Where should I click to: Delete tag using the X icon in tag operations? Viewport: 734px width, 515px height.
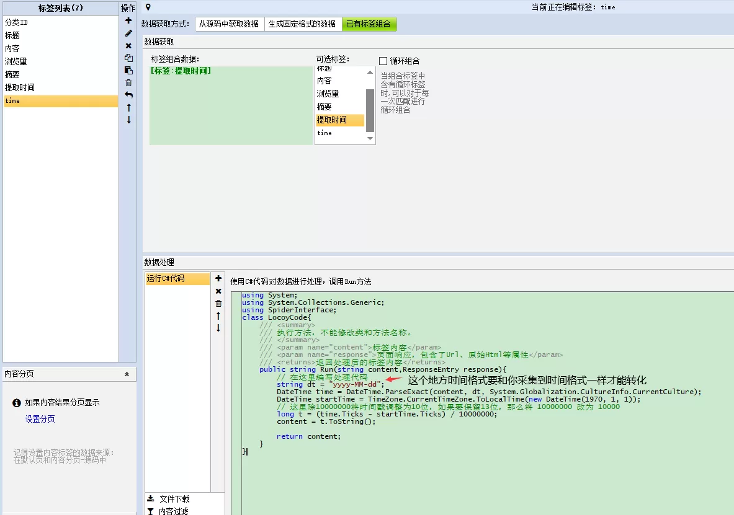pyautogui.click(x=128, y=46)
